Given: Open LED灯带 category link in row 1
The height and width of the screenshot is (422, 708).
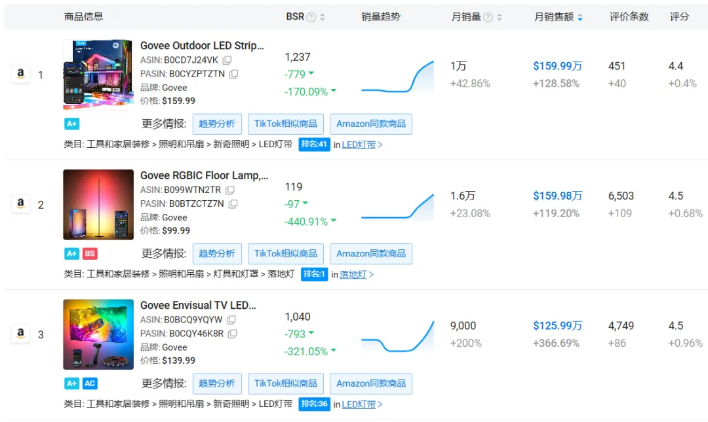Looking at the screenshot, I should pos(359,145).
